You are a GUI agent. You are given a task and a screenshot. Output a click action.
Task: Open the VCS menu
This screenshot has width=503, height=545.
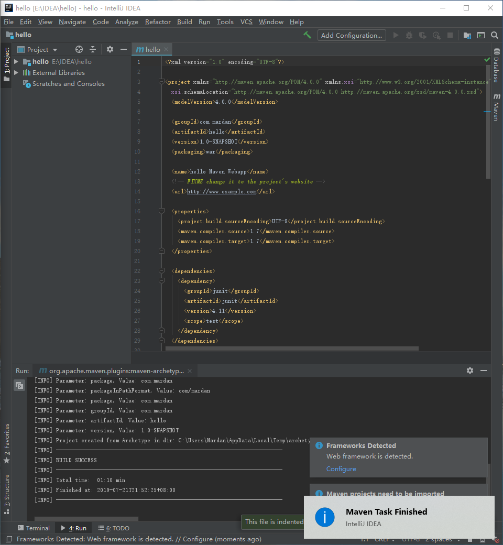pyautogui.click(x=246, y=22)
